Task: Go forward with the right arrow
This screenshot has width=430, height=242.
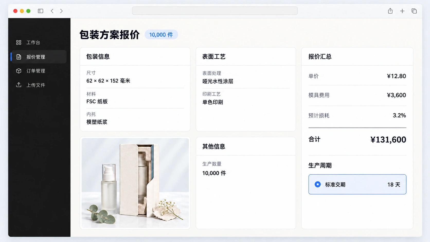Action: tap(61, 11)
